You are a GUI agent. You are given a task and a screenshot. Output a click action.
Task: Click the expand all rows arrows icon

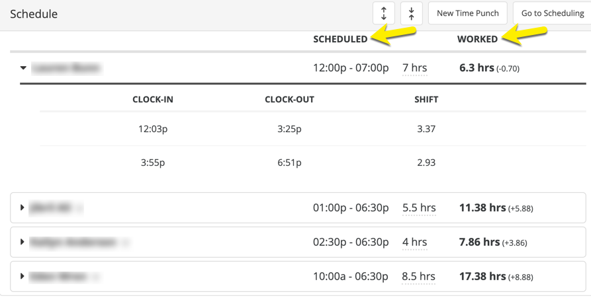(x=384, y=14)
